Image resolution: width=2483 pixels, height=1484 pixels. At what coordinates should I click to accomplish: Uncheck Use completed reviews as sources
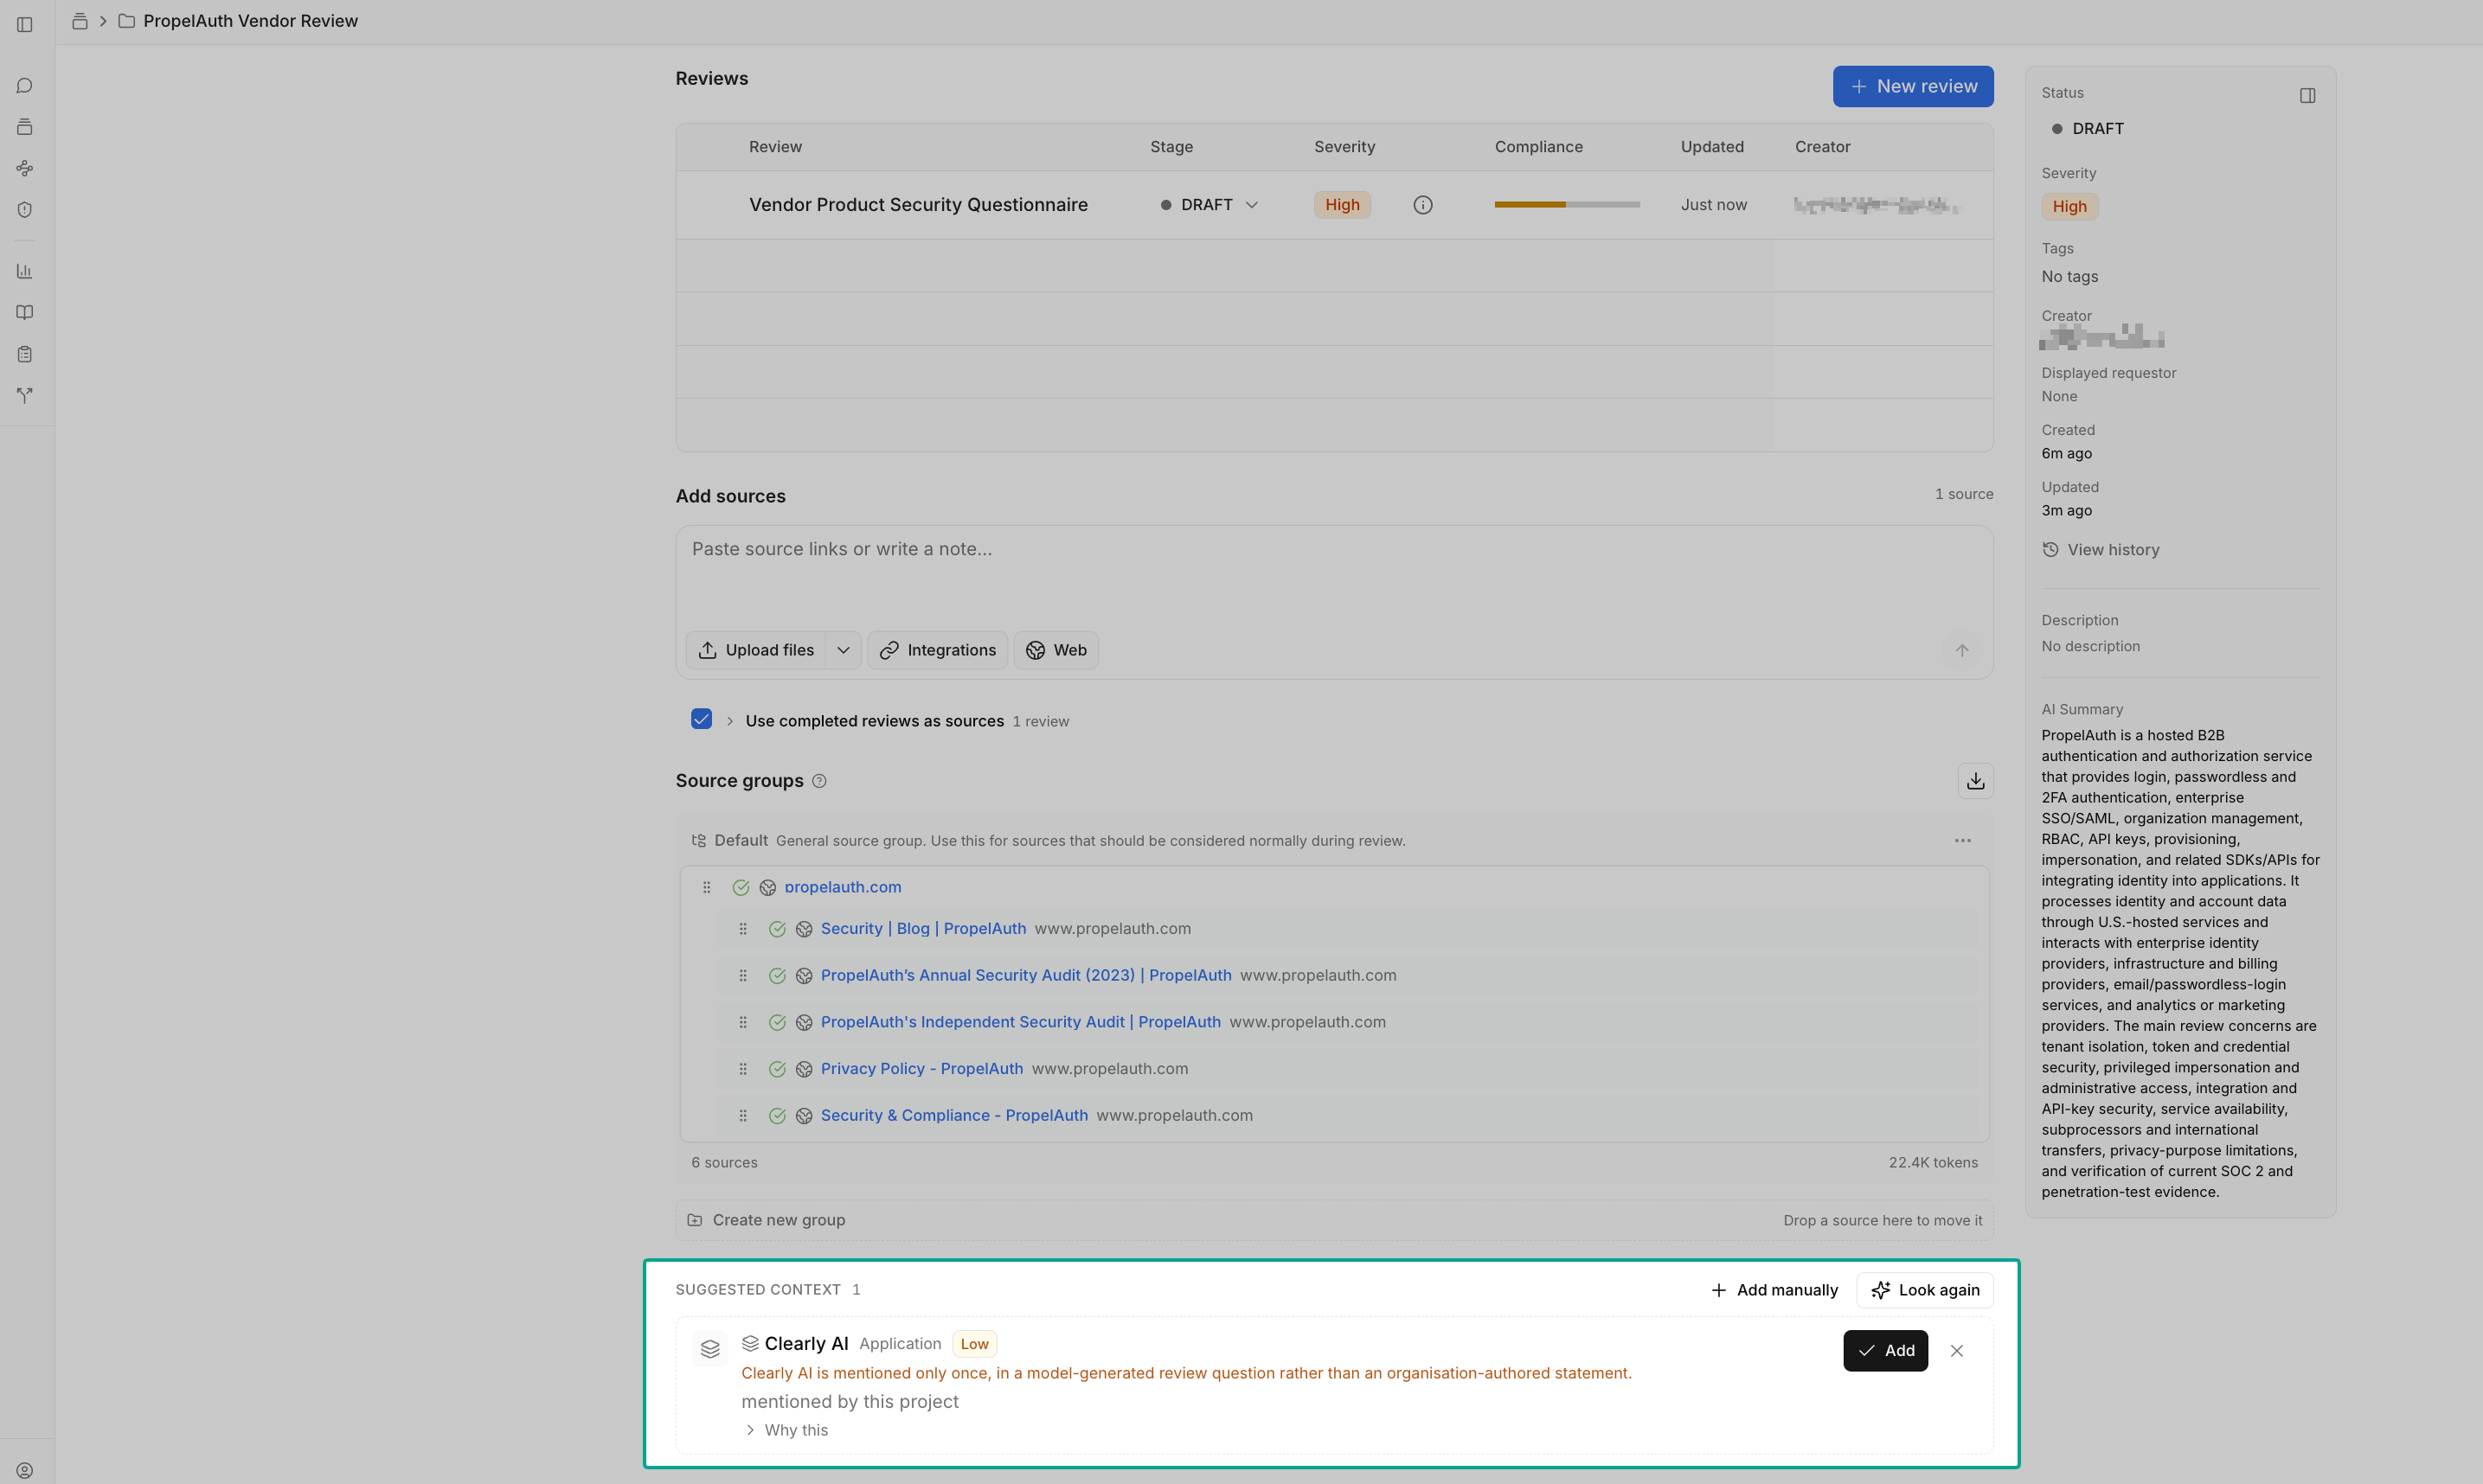coord(702,719)
